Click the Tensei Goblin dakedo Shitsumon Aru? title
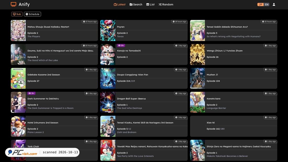Viewport: 288px width, 162px height. click(227, 27)
